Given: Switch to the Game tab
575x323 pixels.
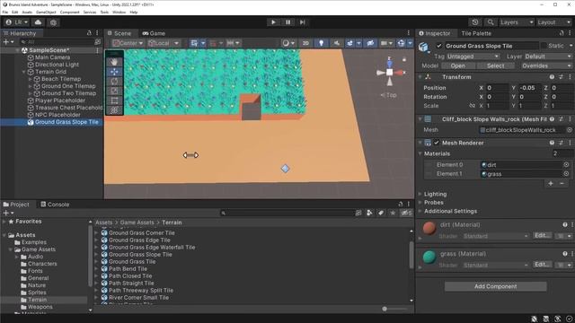Looking at the screenshot, I should [x=154, y=33].
